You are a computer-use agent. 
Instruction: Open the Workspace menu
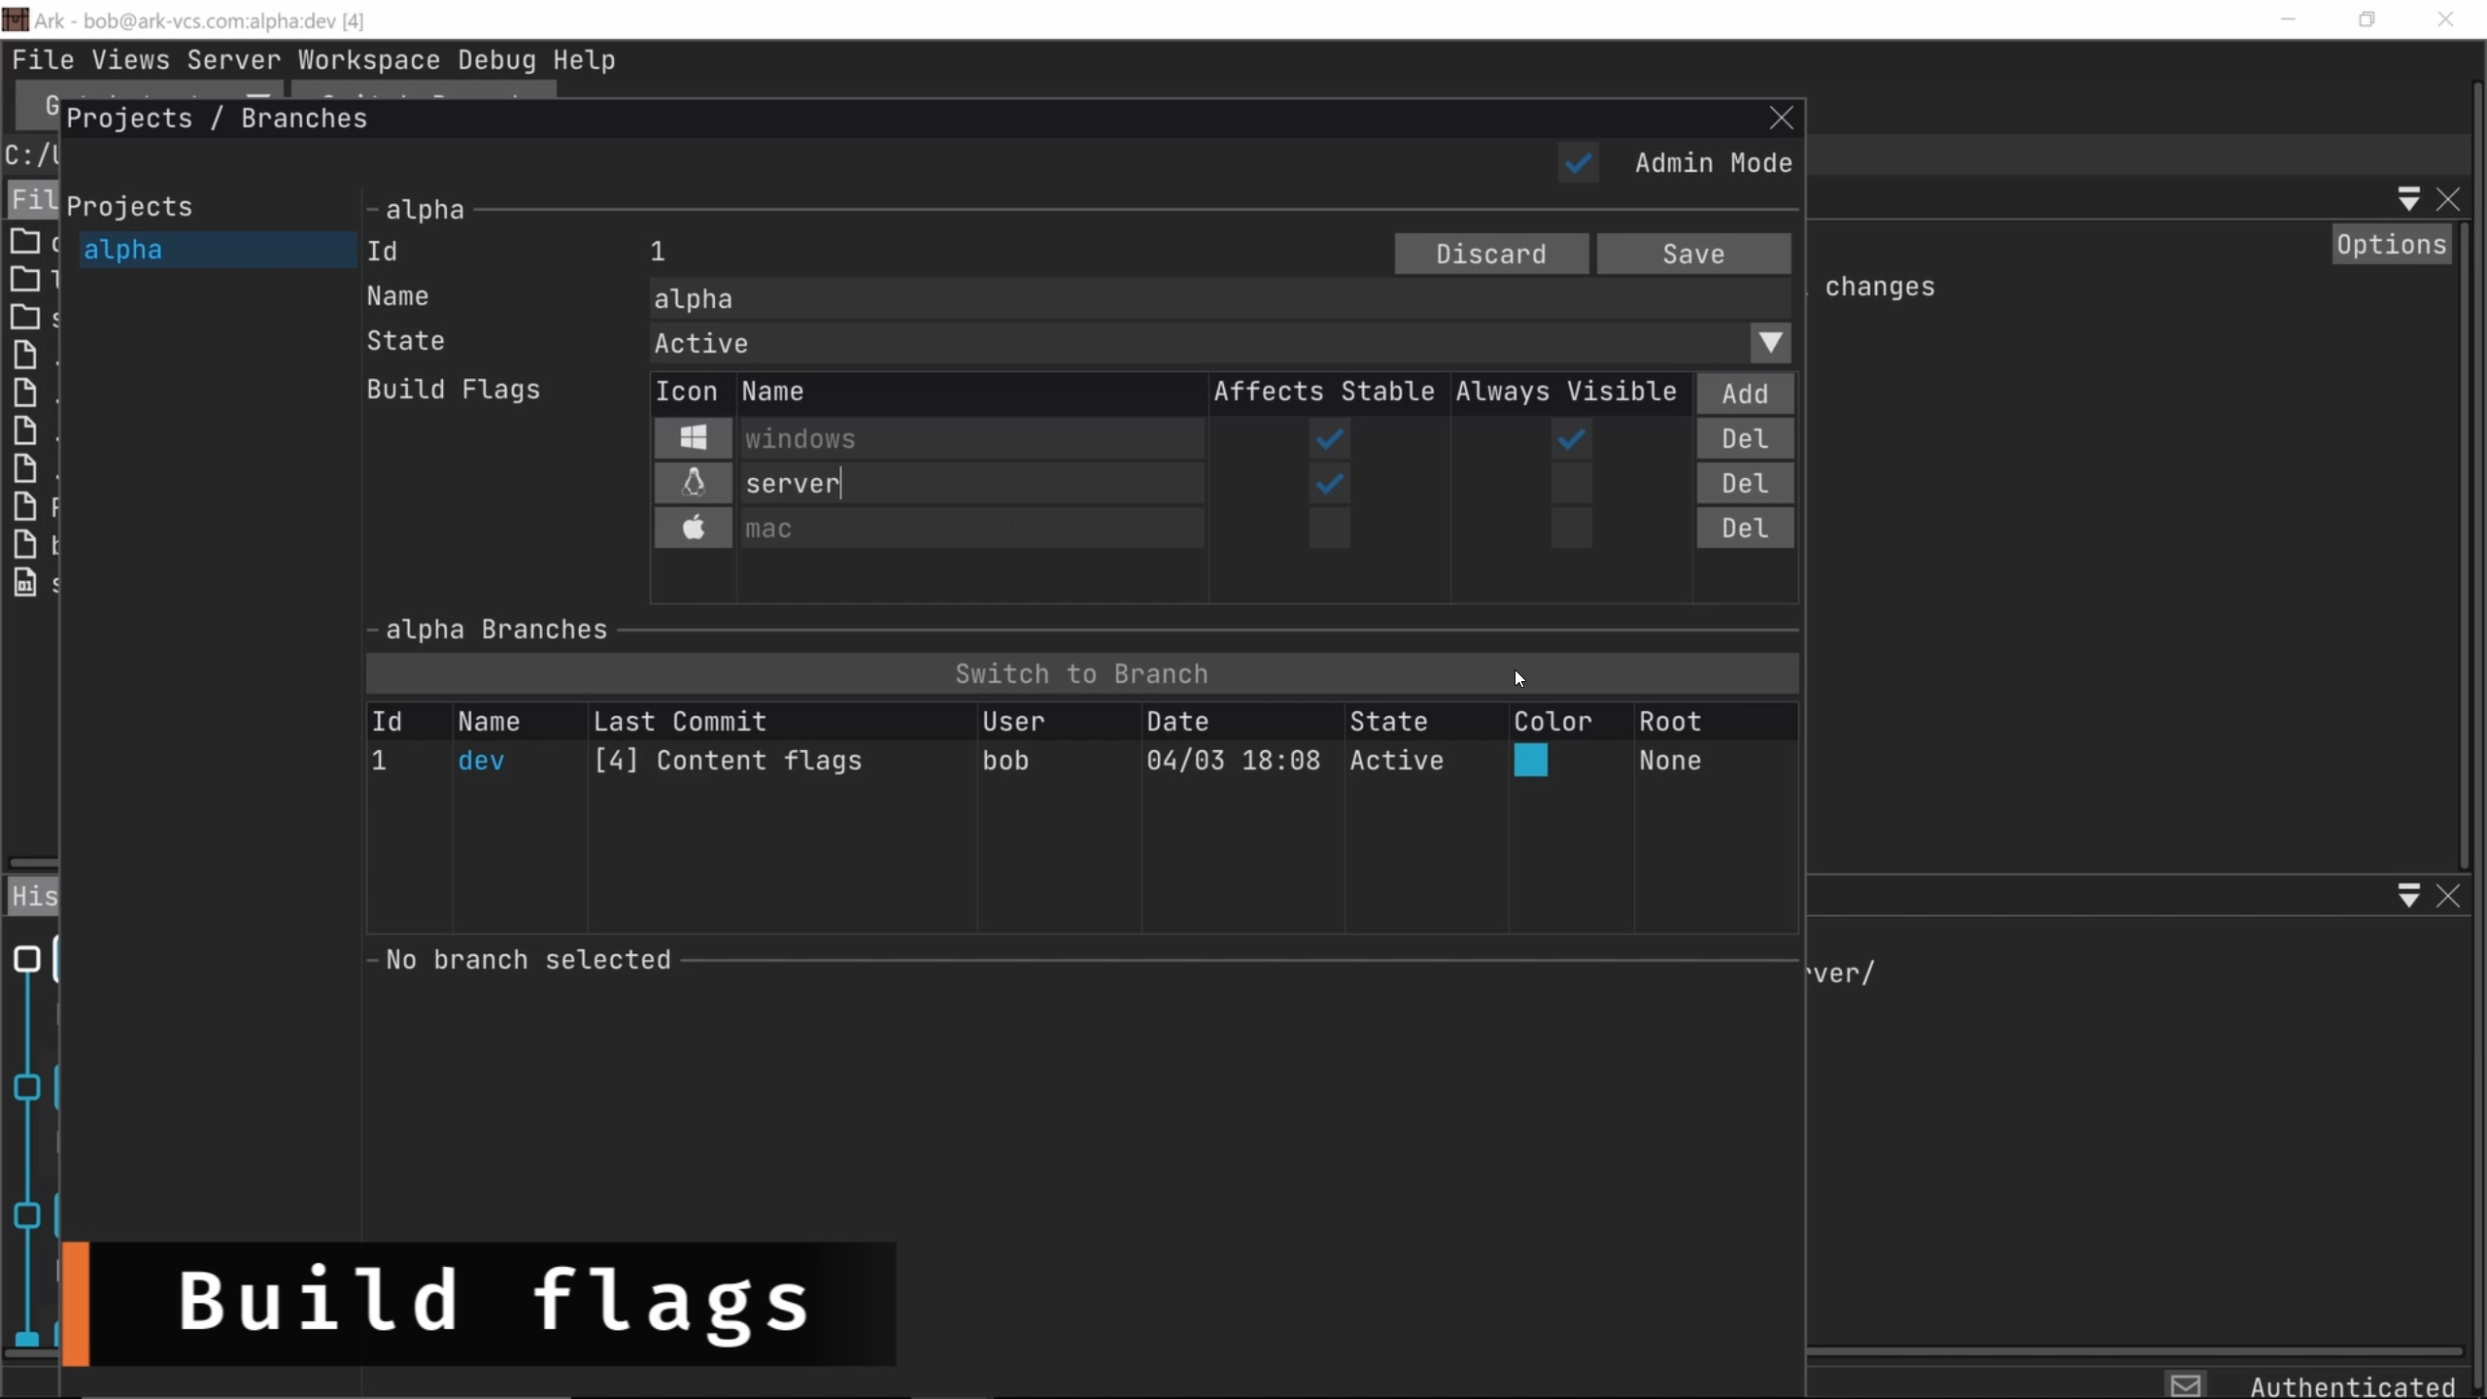pos(368,60)
